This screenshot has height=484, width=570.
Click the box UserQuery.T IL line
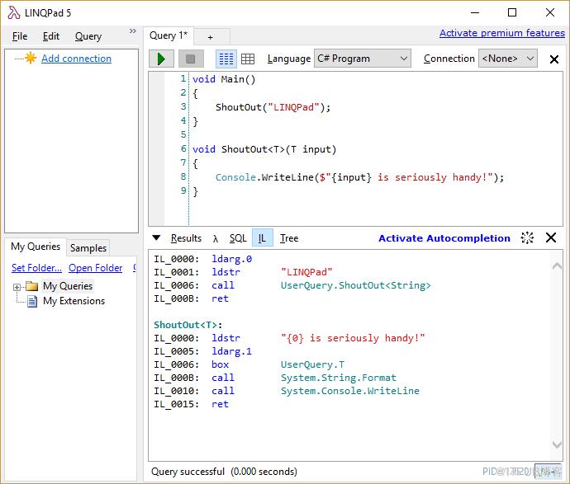point(249,364)
